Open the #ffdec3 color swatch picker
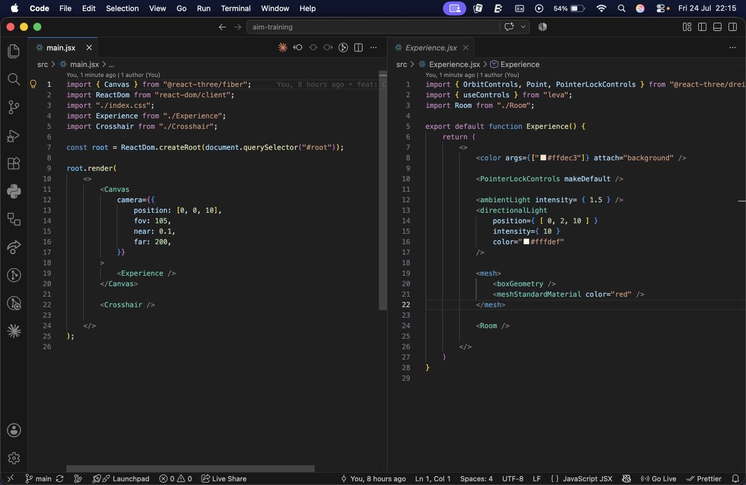 coord(543,158)
